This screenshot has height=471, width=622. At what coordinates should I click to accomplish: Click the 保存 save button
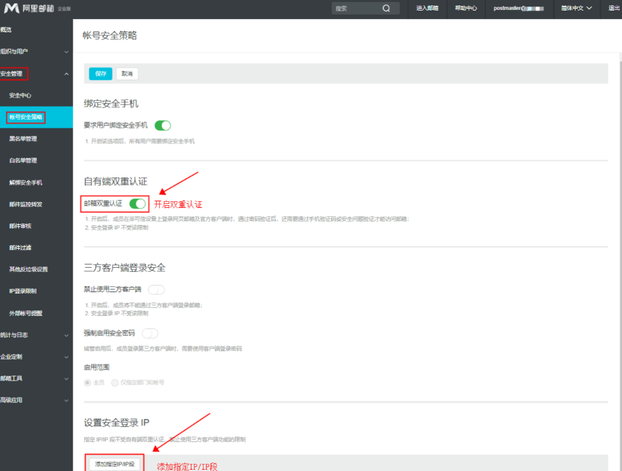click(100, 74)
